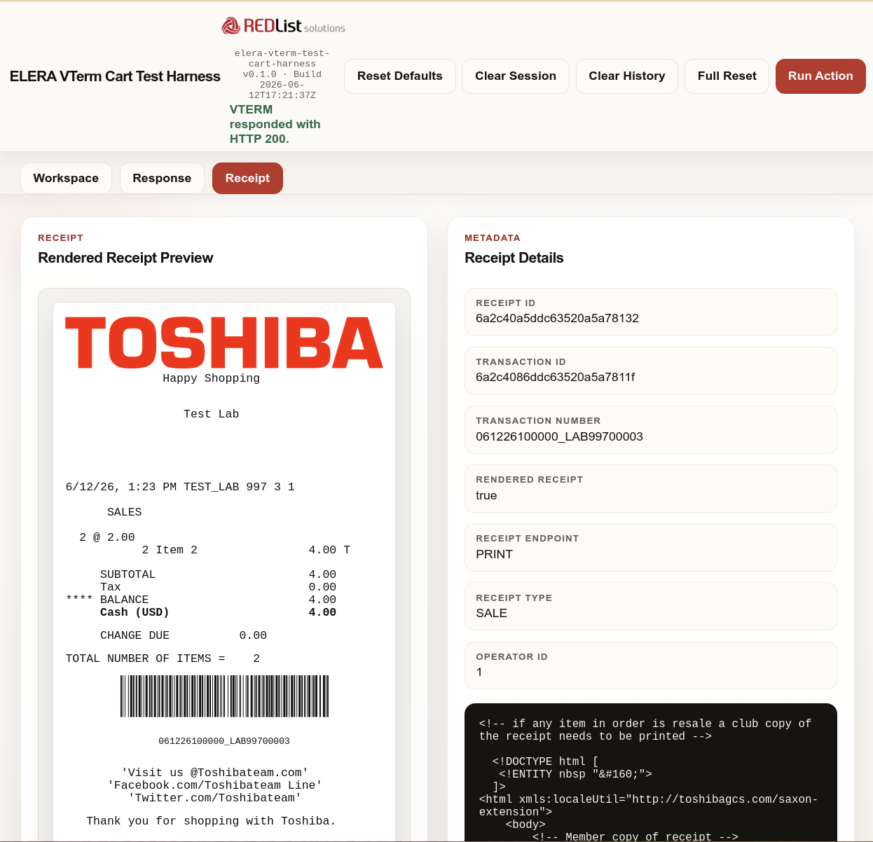Click the SALES header on receipt
This screenshot has width=873, height=842.
[x=124, y=512]
